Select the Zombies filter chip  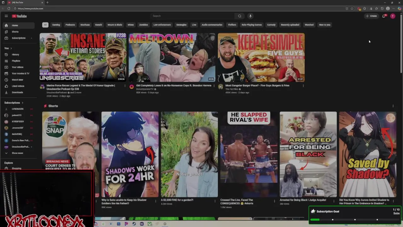point(144,25)
